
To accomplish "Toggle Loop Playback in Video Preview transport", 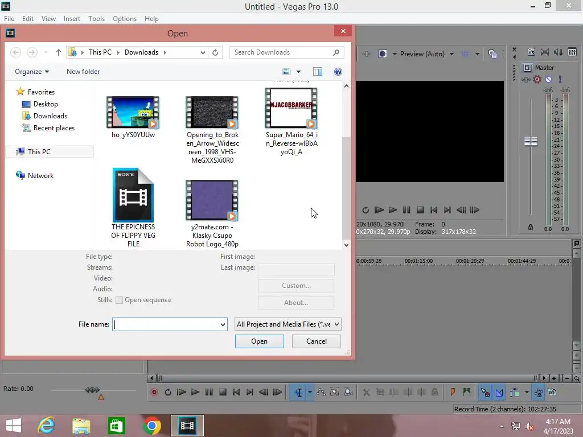I will (x=366, y=210).
